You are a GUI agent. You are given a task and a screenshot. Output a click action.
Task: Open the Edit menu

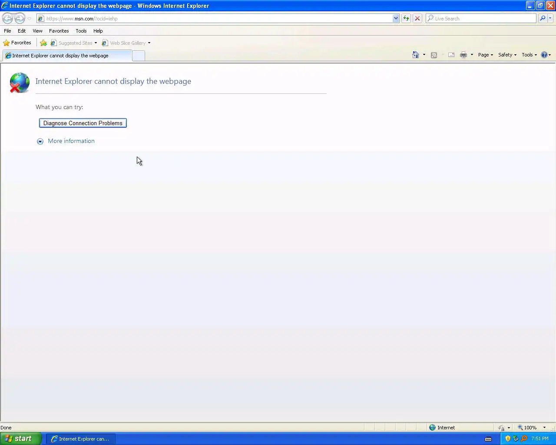coord(22,31)
